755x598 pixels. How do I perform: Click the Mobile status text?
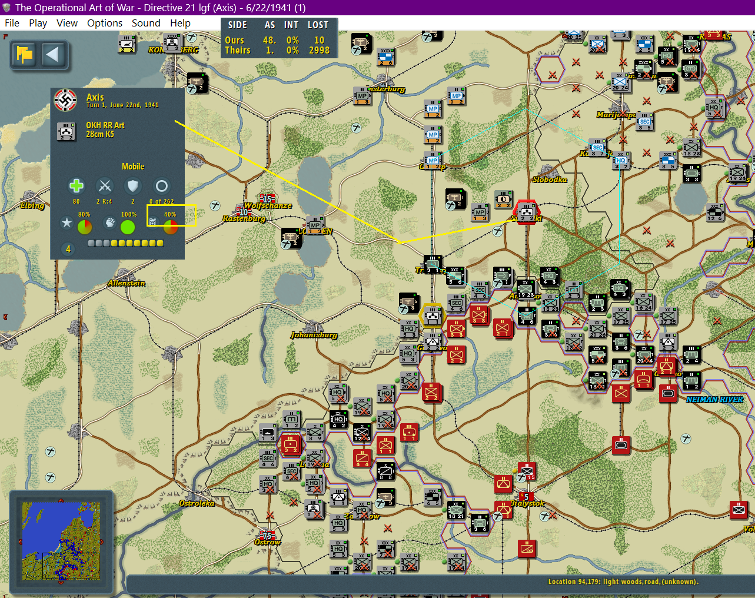[x=133, y=167]
